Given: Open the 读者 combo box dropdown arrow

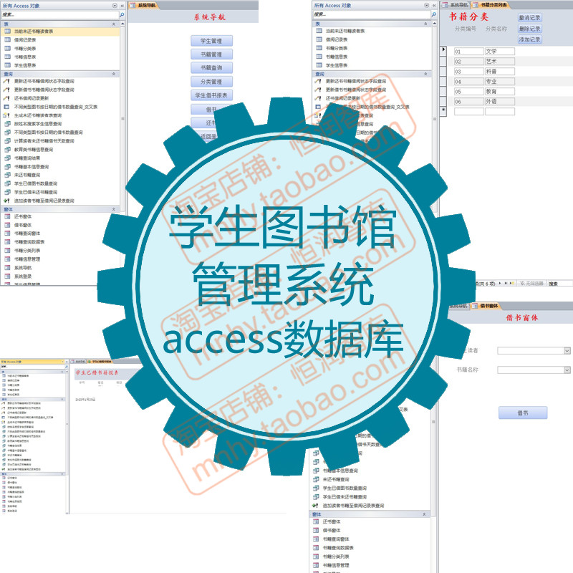Looking at the screenshot, I should pyautogui.click(x=567, y=351).
